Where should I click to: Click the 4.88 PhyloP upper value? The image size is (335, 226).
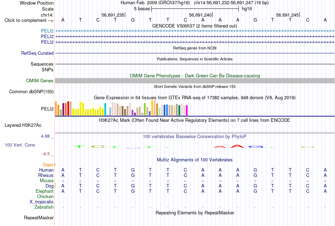tap(45, 136)
